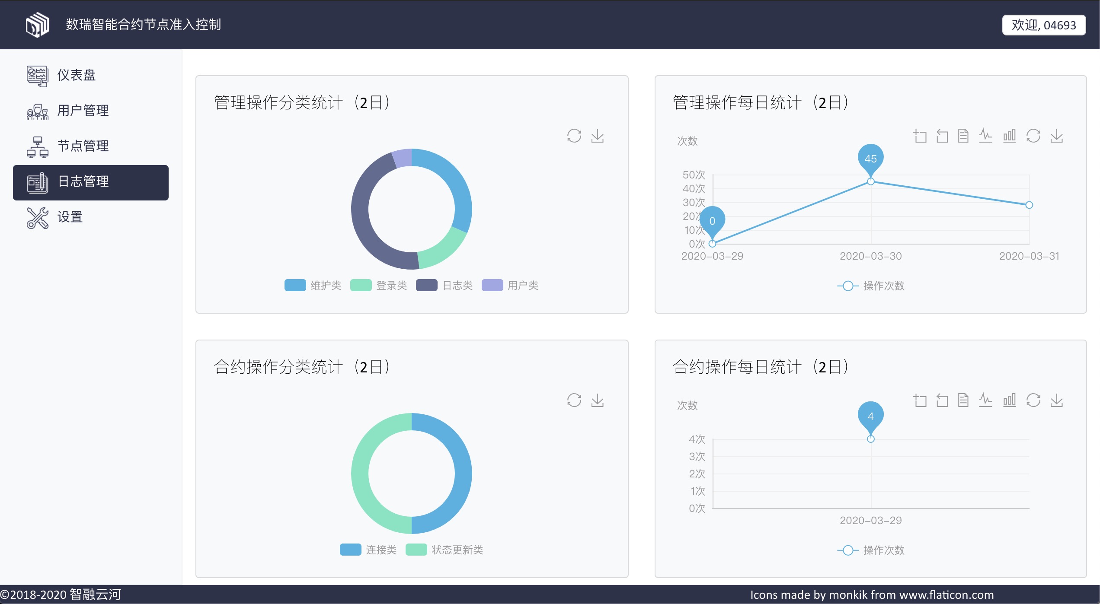Go to 节点管理 in the sidebar
This screenshot has height=604, width=1100.
[83, 146]
